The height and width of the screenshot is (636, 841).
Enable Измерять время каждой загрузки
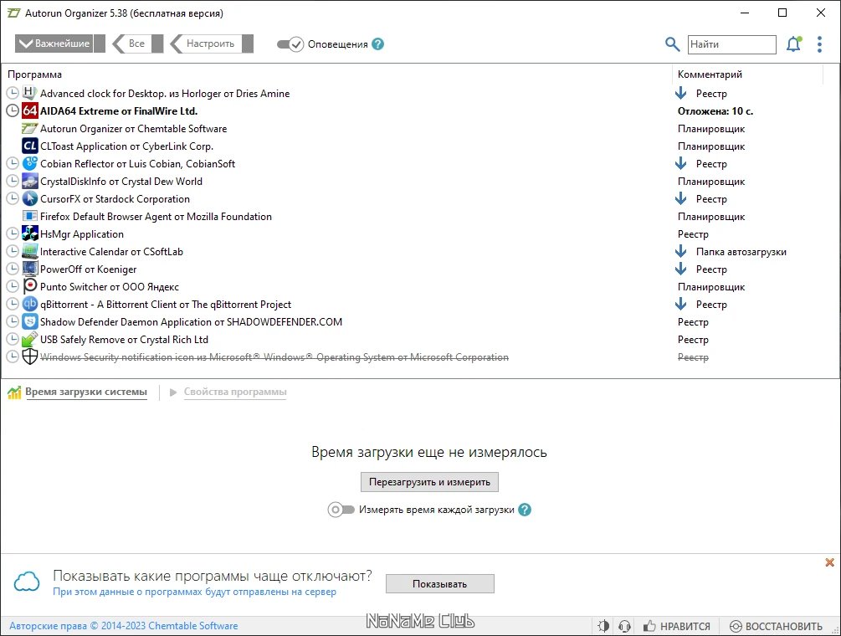coord(341,509)
